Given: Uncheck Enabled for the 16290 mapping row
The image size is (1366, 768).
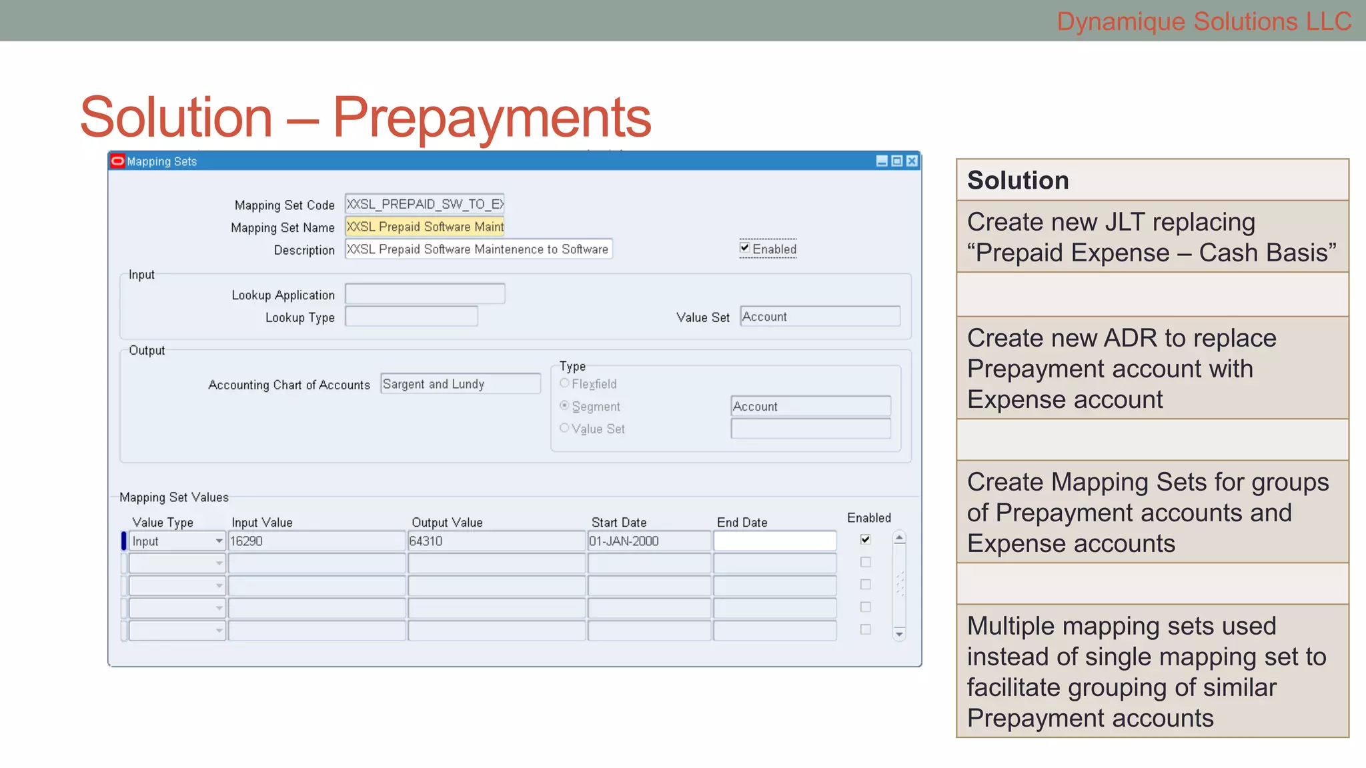Looking at the screenshot, I should pyautogui.click(x=865, y=539).
